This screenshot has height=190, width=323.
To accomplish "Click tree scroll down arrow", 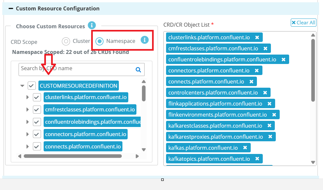I will tap(144, 149).
